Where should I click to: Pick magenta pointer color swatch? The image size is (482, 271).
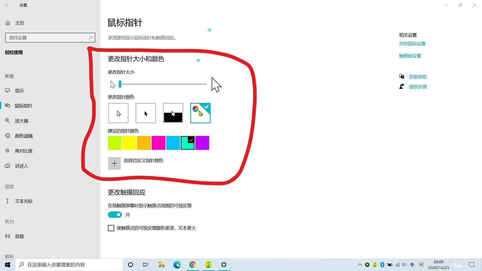click(x=158, y=143)
